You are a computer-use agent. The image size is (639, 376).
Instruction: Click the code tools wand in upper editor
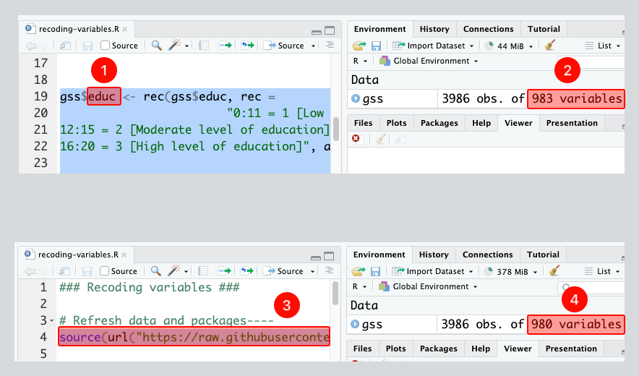175,45
